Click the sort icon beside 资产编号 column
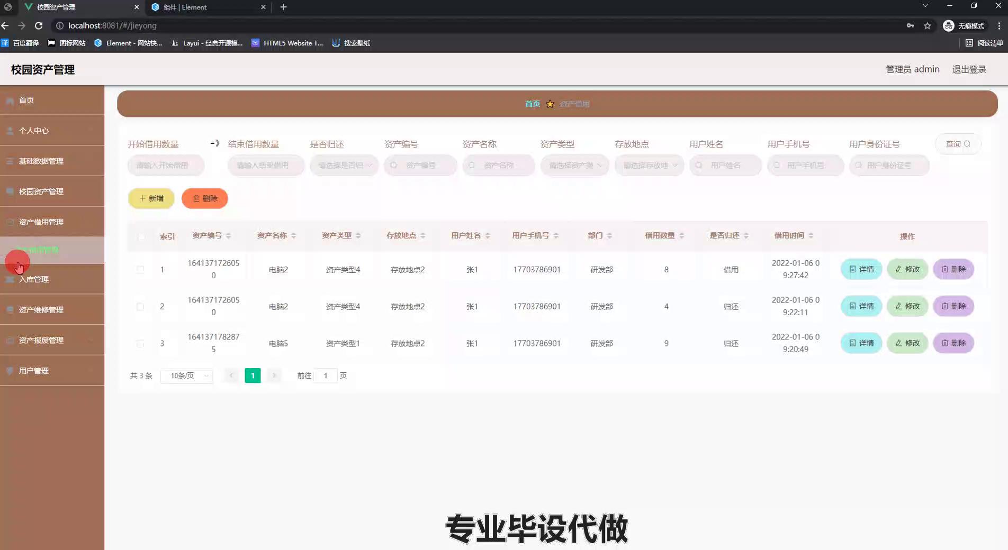This screenshot has width=1008, height=550. click(x=228, y=236)
